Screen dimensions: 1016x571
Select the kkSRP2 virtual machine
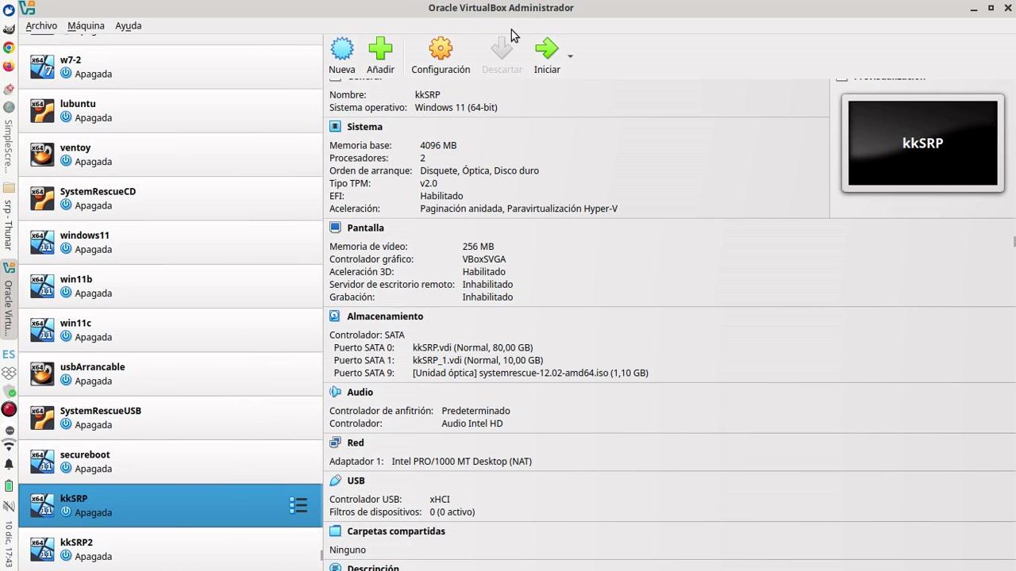tap(171, 549)
